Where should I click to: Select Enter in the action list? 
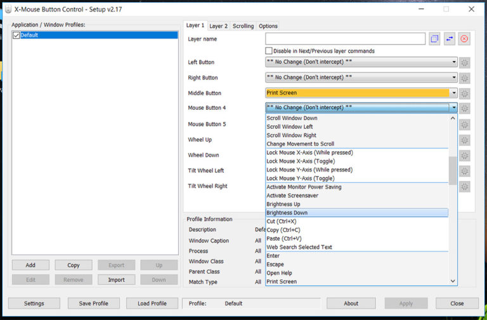357,256
